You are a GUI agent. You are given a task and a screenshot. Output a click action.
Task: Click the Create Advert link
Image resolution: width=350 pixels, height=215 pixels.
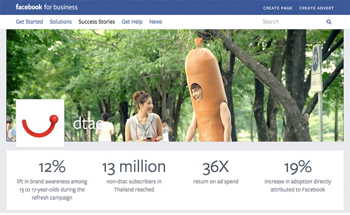(x=316, y=8)
